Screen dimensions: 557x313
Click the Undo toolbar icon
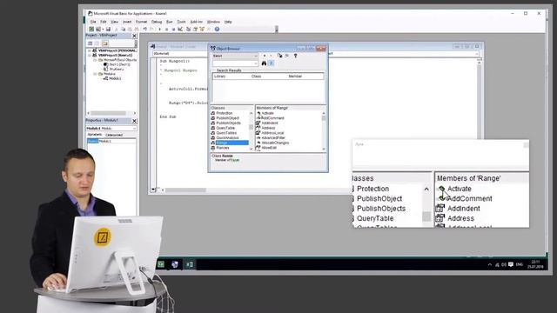point(145,29)
